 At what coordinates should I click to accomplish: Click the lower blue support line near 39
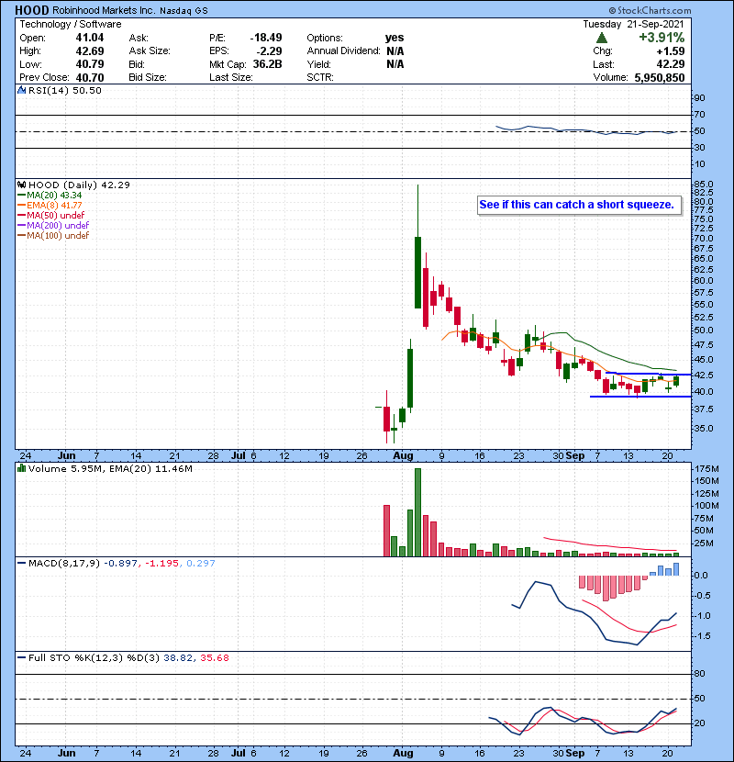(640, 397)
